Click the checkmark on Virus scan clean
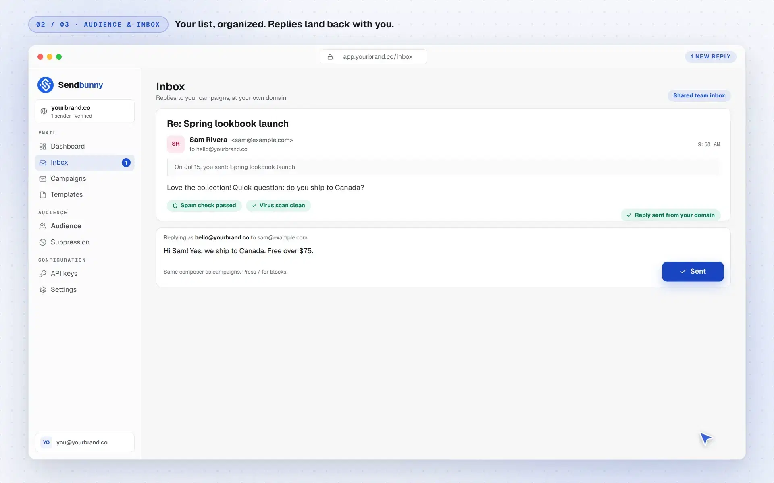The height and width of the screenshot is (483, 774). pos(254,206)
